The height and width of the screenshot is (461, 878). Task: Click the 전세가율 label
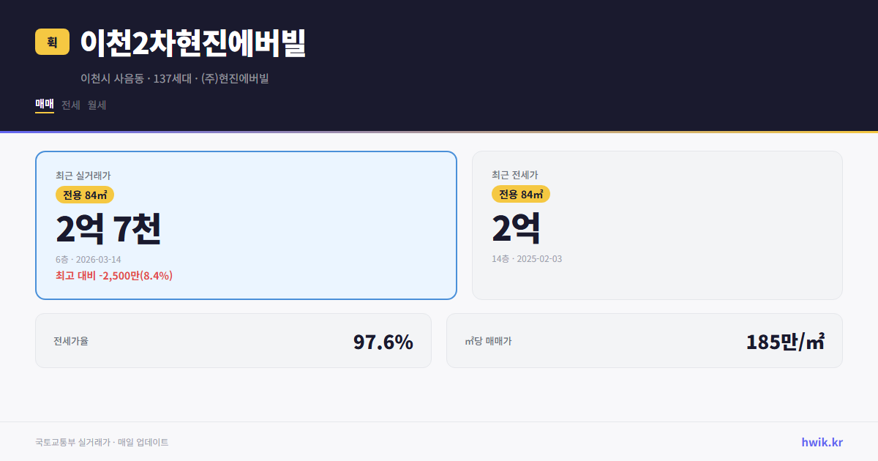[x=70, y=340]
